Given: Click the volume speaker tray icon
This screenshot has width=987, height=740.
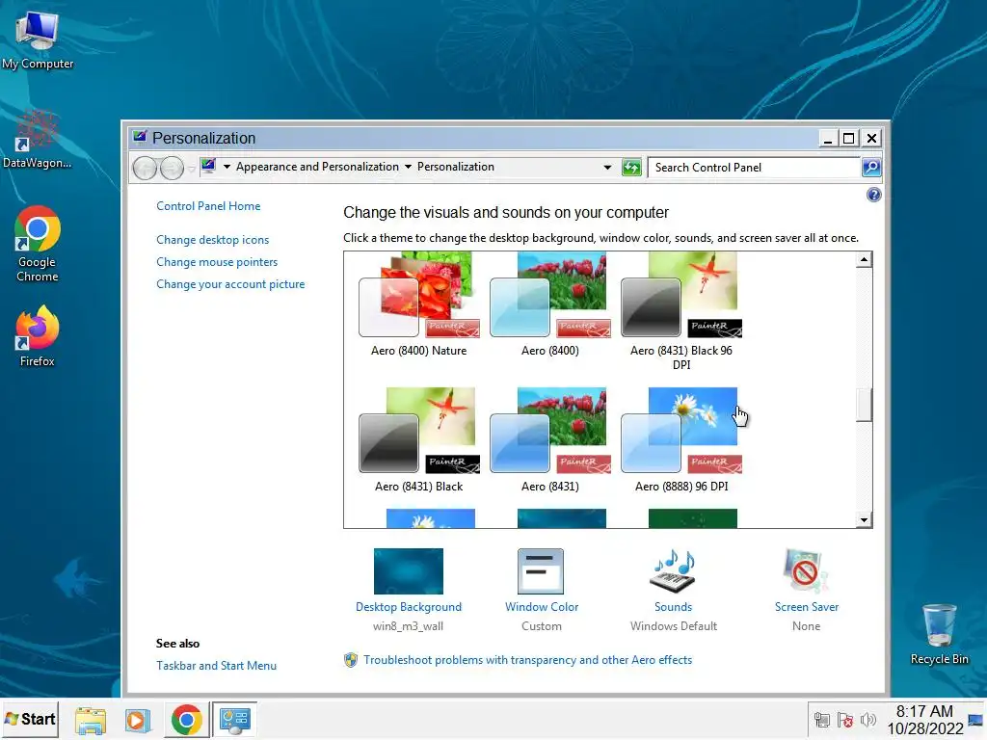Looking at the screenshot, I should point(868,719).
